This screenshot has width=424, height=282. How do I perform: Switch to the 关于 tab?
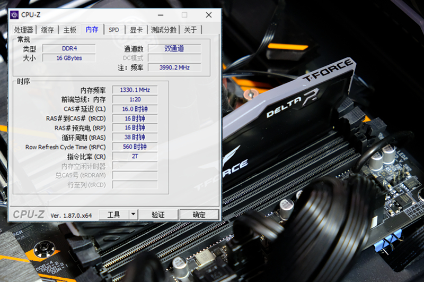(x=191, y=30)
